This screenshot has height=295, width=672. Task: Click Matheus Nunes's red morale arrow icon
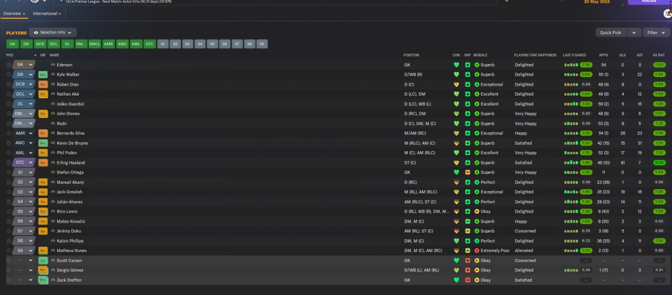477,251
